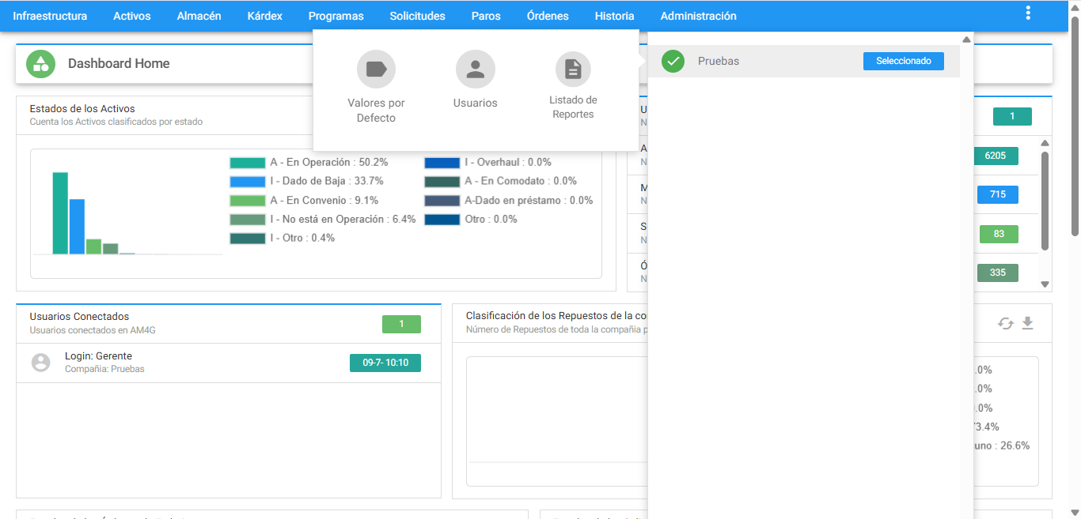Click the Dashboard Home shapes icon
The image size is (1081, 519).
40,63
